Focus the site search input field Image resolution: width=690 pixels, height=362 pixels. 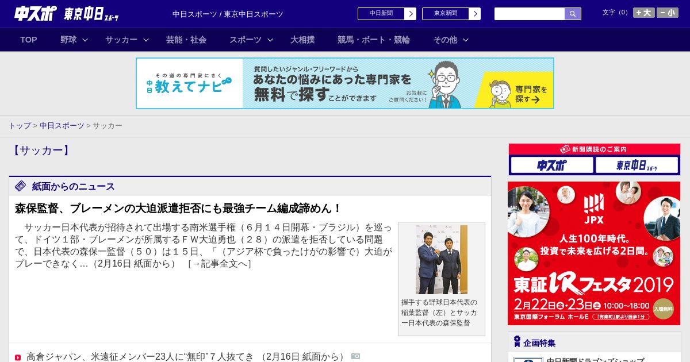tap(530, 14)
